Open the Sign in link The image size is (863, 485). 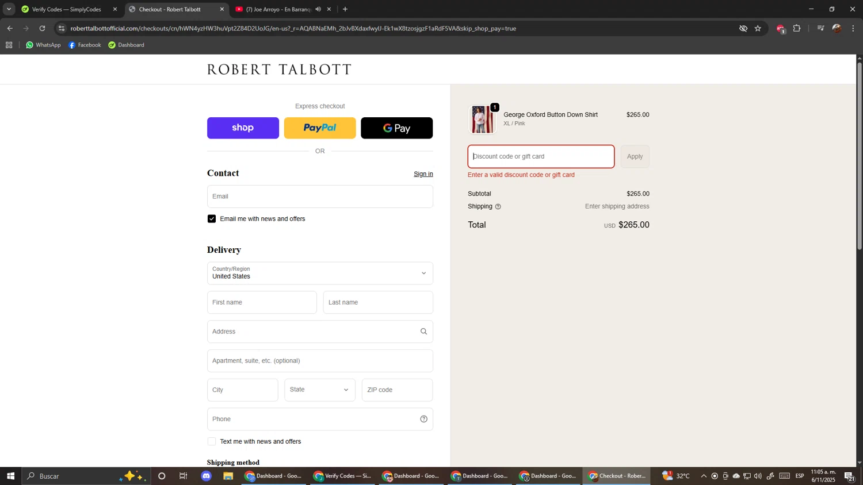pos(423,174)
